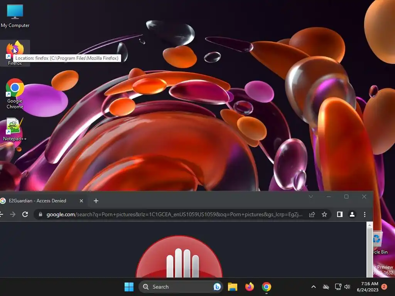Select the Google Chrome desktop shortcut
This screenshot has height=296, width=395.
coord(15,94)
